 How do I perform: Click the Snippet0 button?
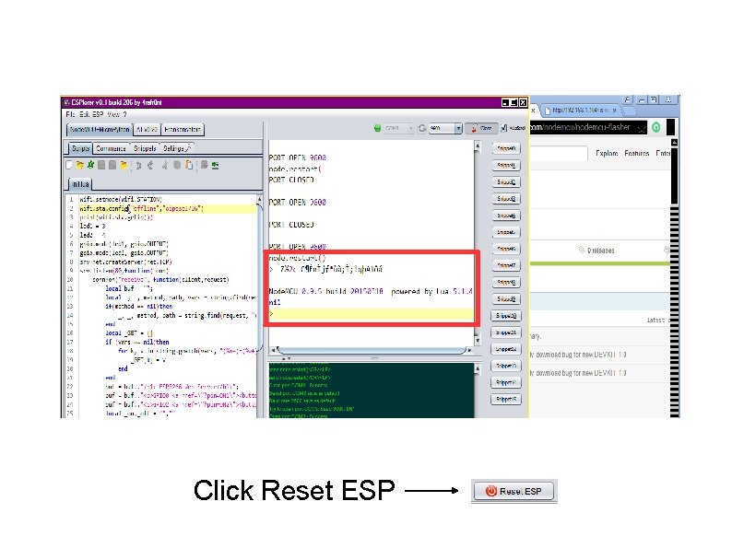click(506, 148)
